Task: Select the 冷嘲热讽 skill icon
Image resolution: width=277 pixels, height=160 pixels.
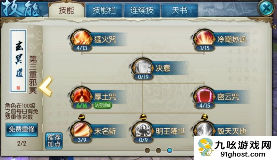Action: click(205, 38)
